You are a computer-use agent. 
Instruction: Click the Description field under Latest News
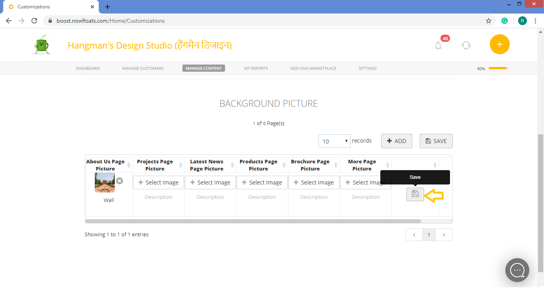click(210, 197)
